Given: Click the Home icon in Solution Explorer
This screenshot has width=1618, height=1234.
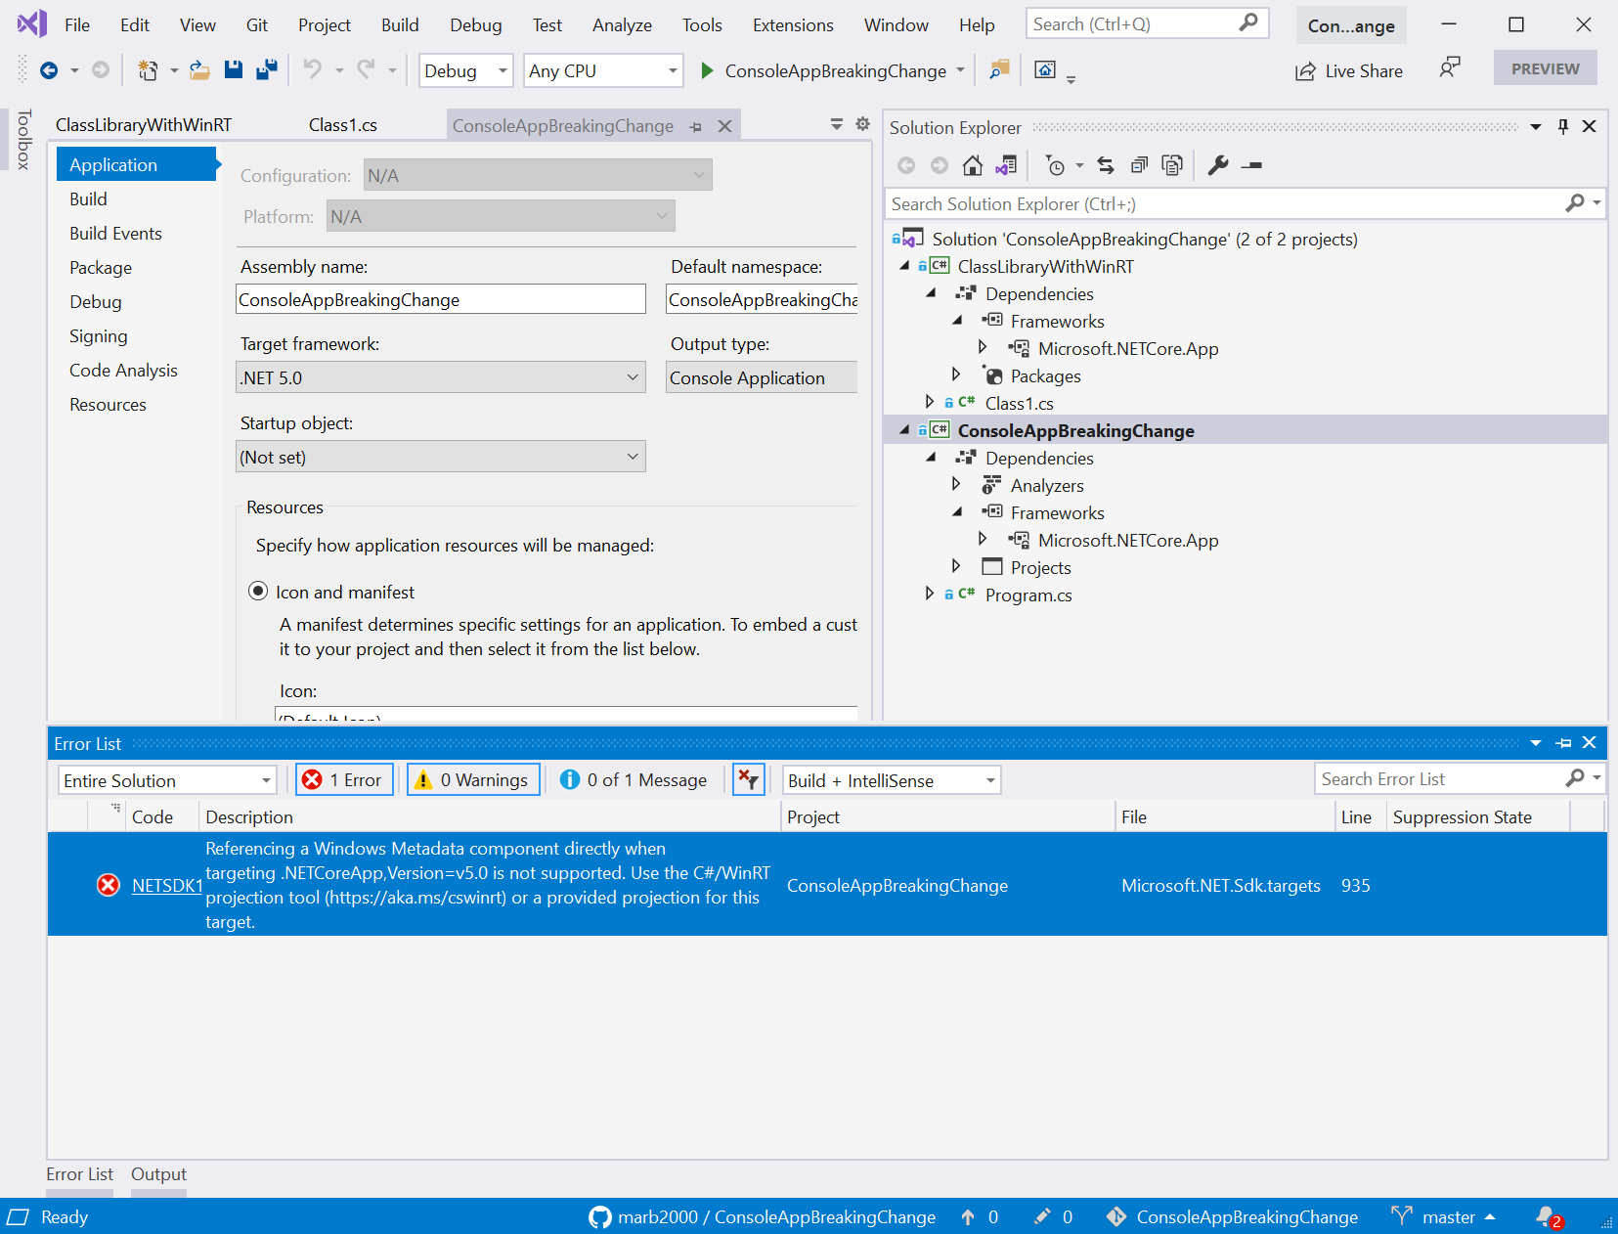Looking at the screenshot, I should tap(972, 165).
